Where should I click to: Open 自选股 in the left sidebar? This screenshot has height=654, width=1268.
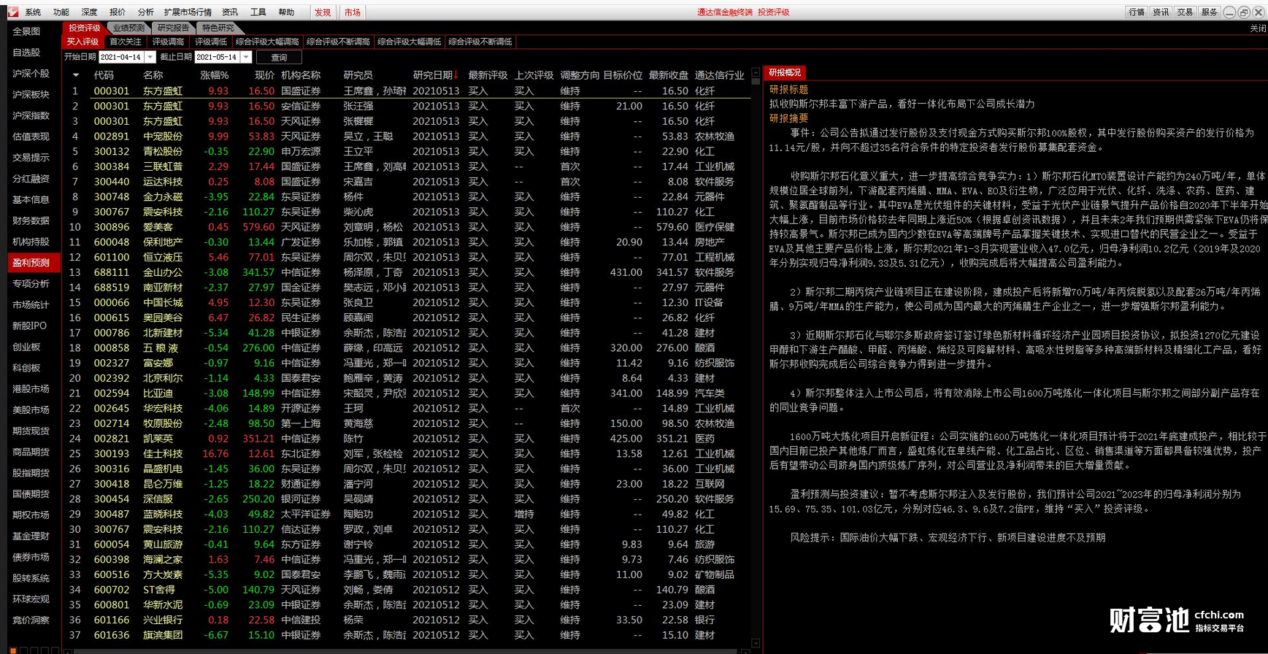click(26, 53)
